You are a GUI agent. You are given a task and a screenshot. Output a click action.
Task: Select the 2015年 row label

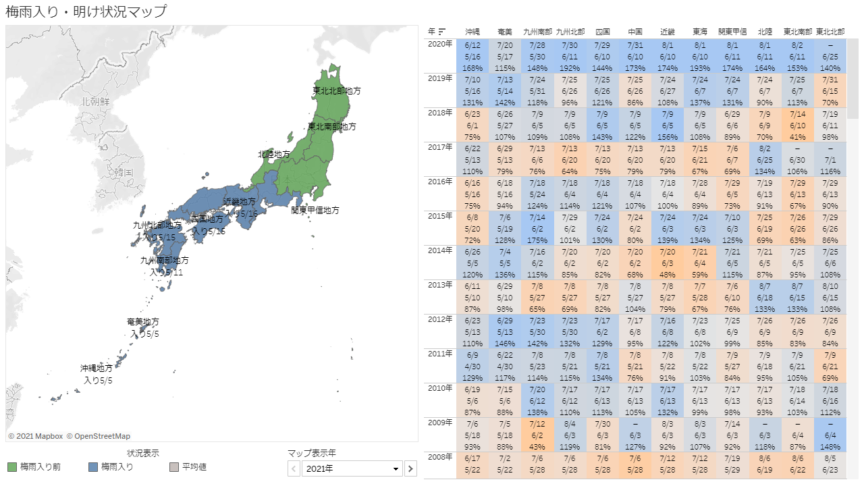click(439, 216)
